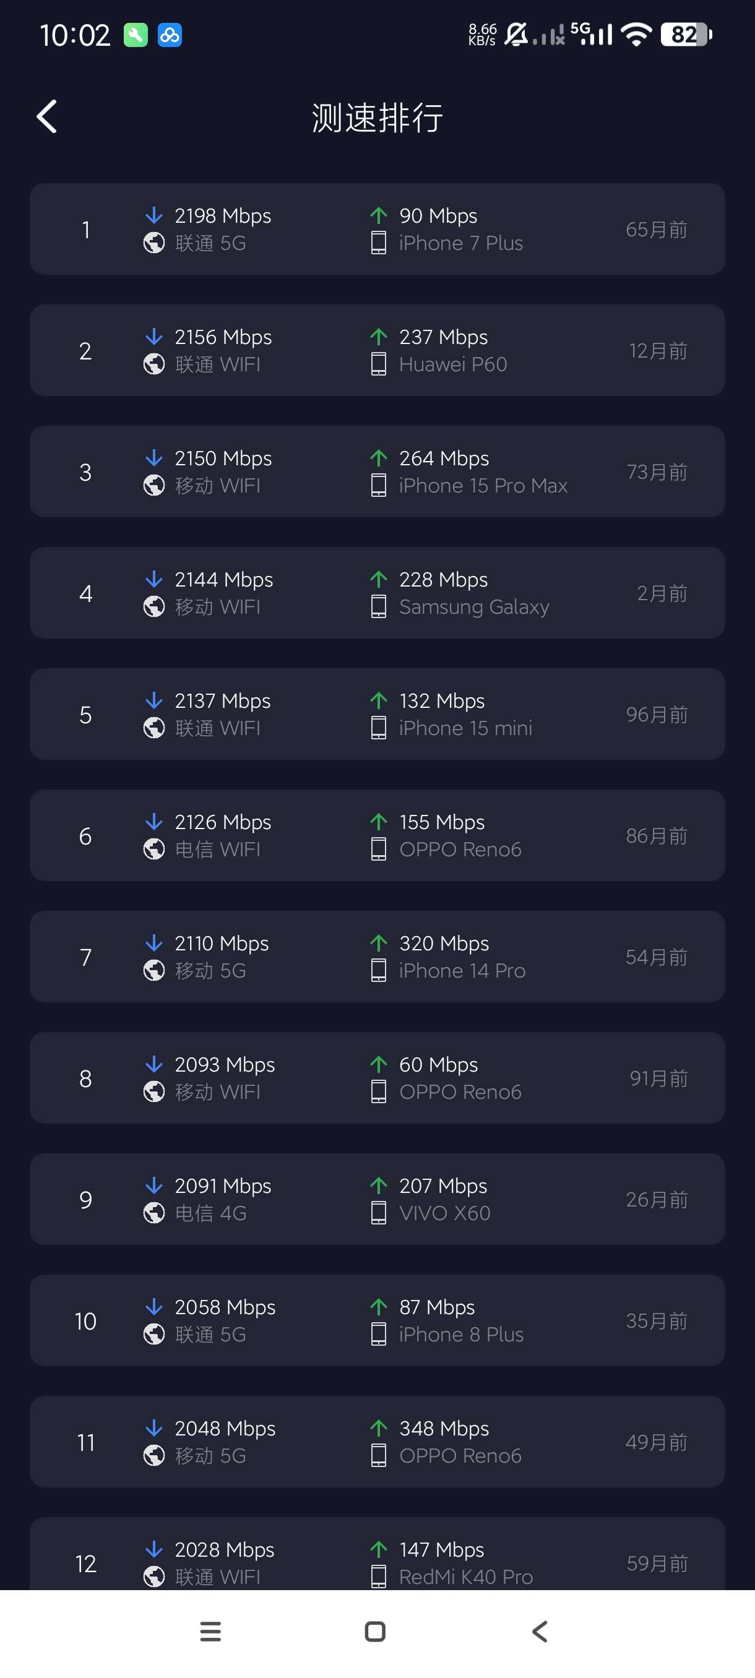Open the rank 1 iPhone 7 Plus entry
Image resolution: width=755 pixels, height=1678 pixels.
pyautogui.click(x=377, y=229)
